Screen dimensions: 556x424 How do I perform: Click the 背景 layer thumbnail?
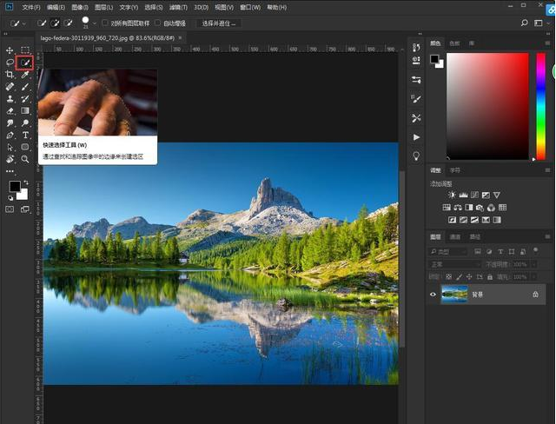pyautogui.click(x=453, y=295)
